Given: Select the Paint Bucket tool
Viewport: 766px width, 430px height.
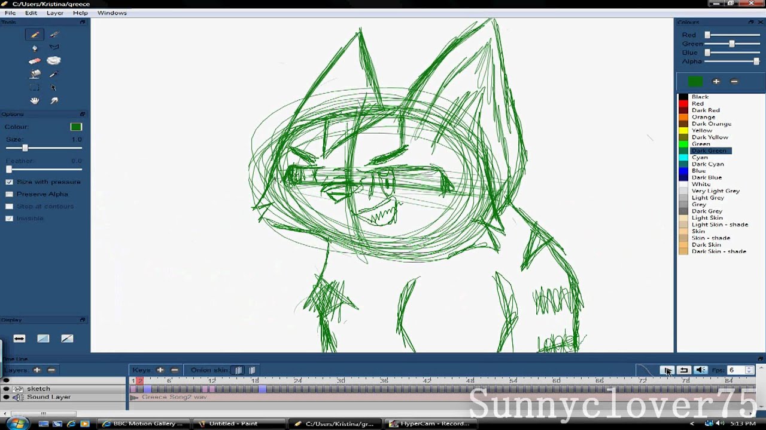Looking at the screenshot, I should pos(35,74).
